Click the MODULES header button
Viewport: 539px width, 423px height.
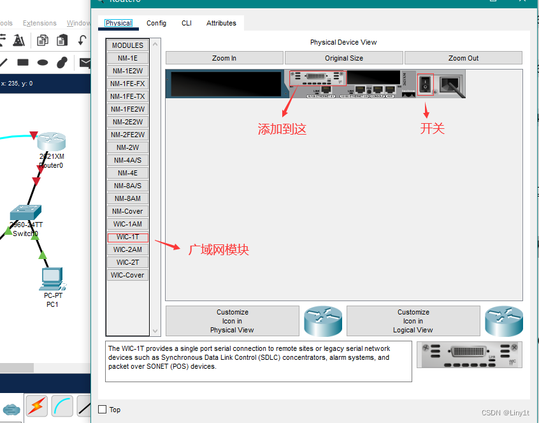coord(127,45)
